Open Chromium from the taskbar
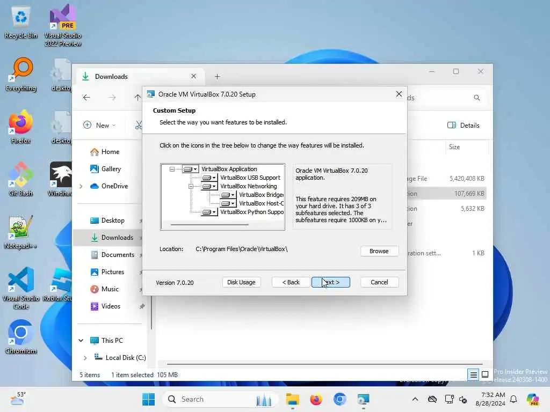550x412 pixels. point(339,399)
